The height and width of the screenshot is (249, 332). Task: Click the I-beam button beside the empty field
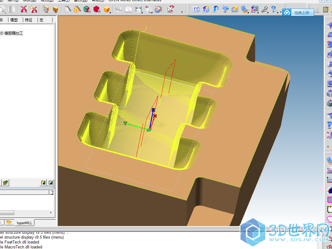[52, 192]
